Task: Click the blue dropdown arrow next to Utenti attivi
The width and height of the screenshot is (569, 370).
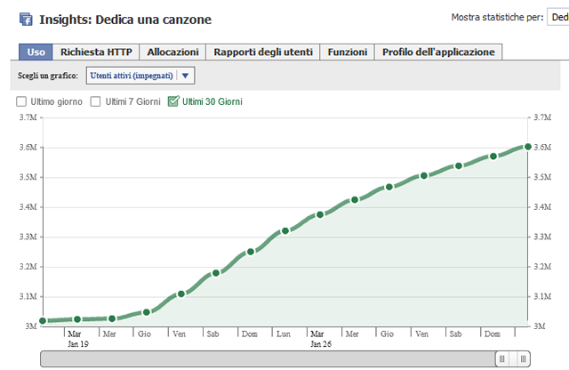Action: pos(186,76)
